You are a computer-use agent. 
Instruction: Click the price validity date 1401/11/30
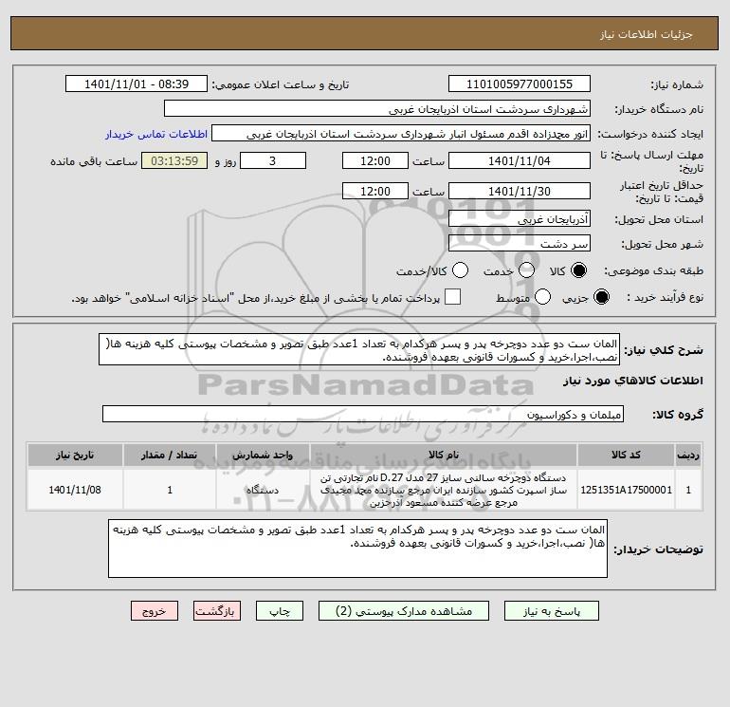520,191
